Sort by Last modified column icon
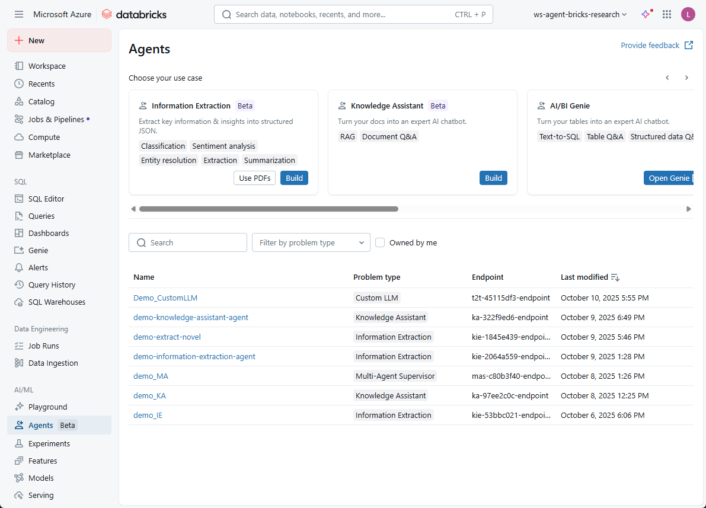Image resolution: width=706 pixels, height=508 pixels. point(615,277)
